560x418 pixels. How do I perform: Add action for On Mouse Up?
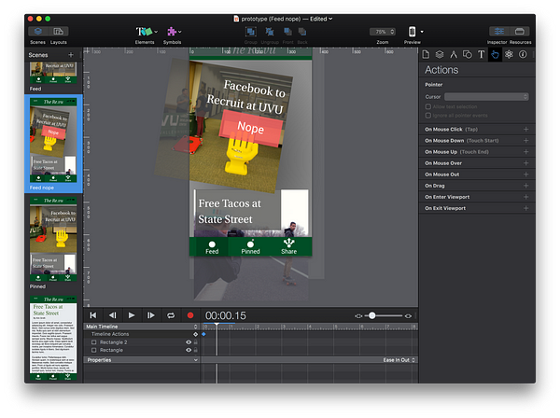click(525, 152)
